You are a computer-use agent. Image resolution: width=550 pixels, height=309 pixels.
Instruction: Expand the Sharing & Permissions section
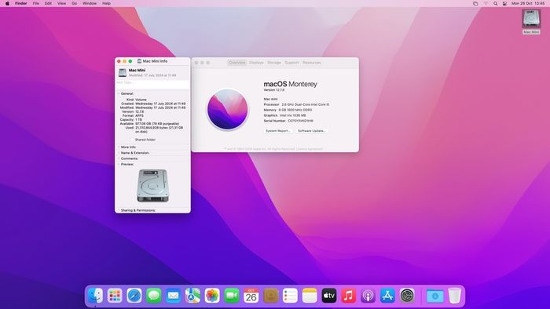[119, 210]
